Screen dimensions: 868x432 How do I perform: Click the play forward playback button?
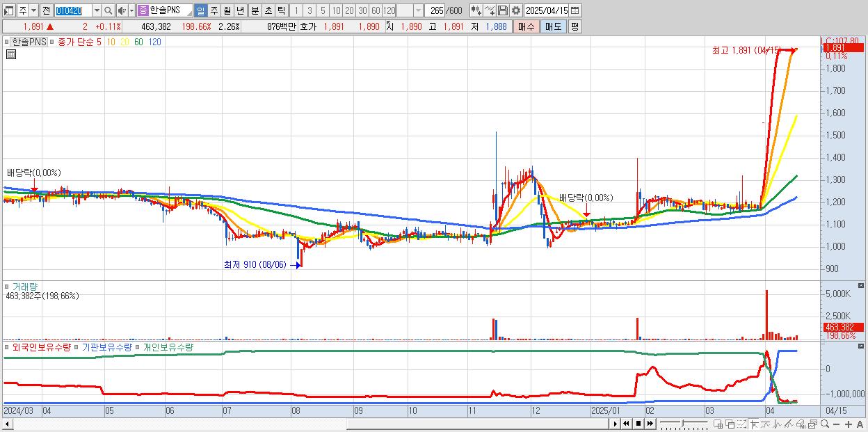point(615,424)
